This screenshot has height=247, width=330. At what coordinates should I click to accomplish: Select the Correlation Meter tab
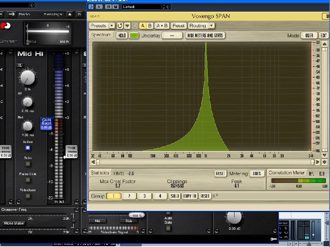[x=287, y=173]
